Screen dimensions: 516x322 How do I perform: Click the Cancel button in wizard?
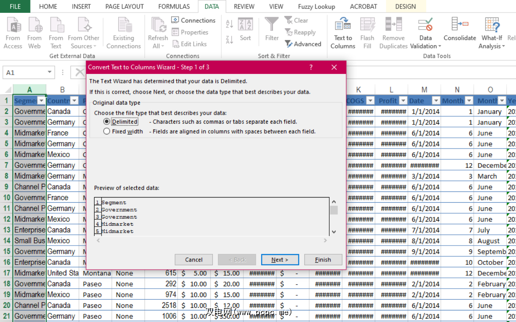coord(193,260)
